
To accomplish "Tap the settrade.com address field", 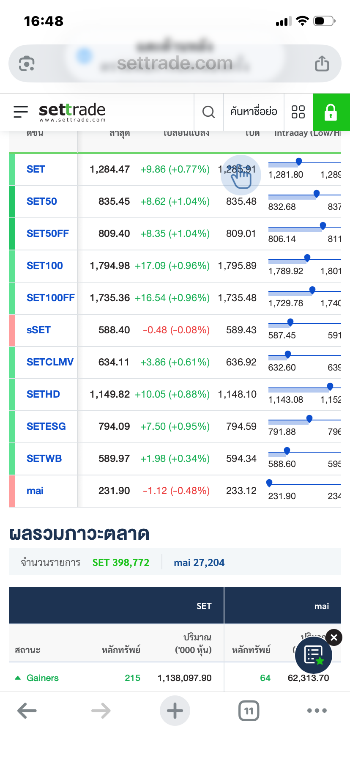I will (175, 63).
